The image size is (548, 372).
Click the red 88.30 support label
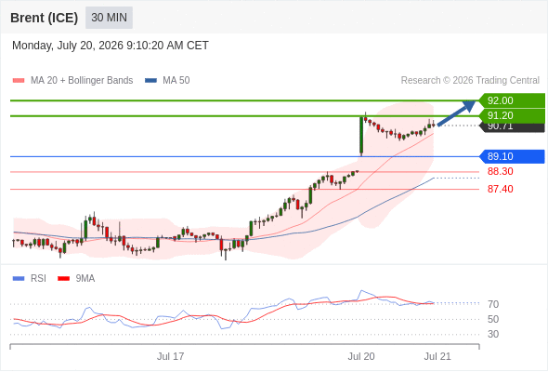pyautogui.click(x=500, y=171)
